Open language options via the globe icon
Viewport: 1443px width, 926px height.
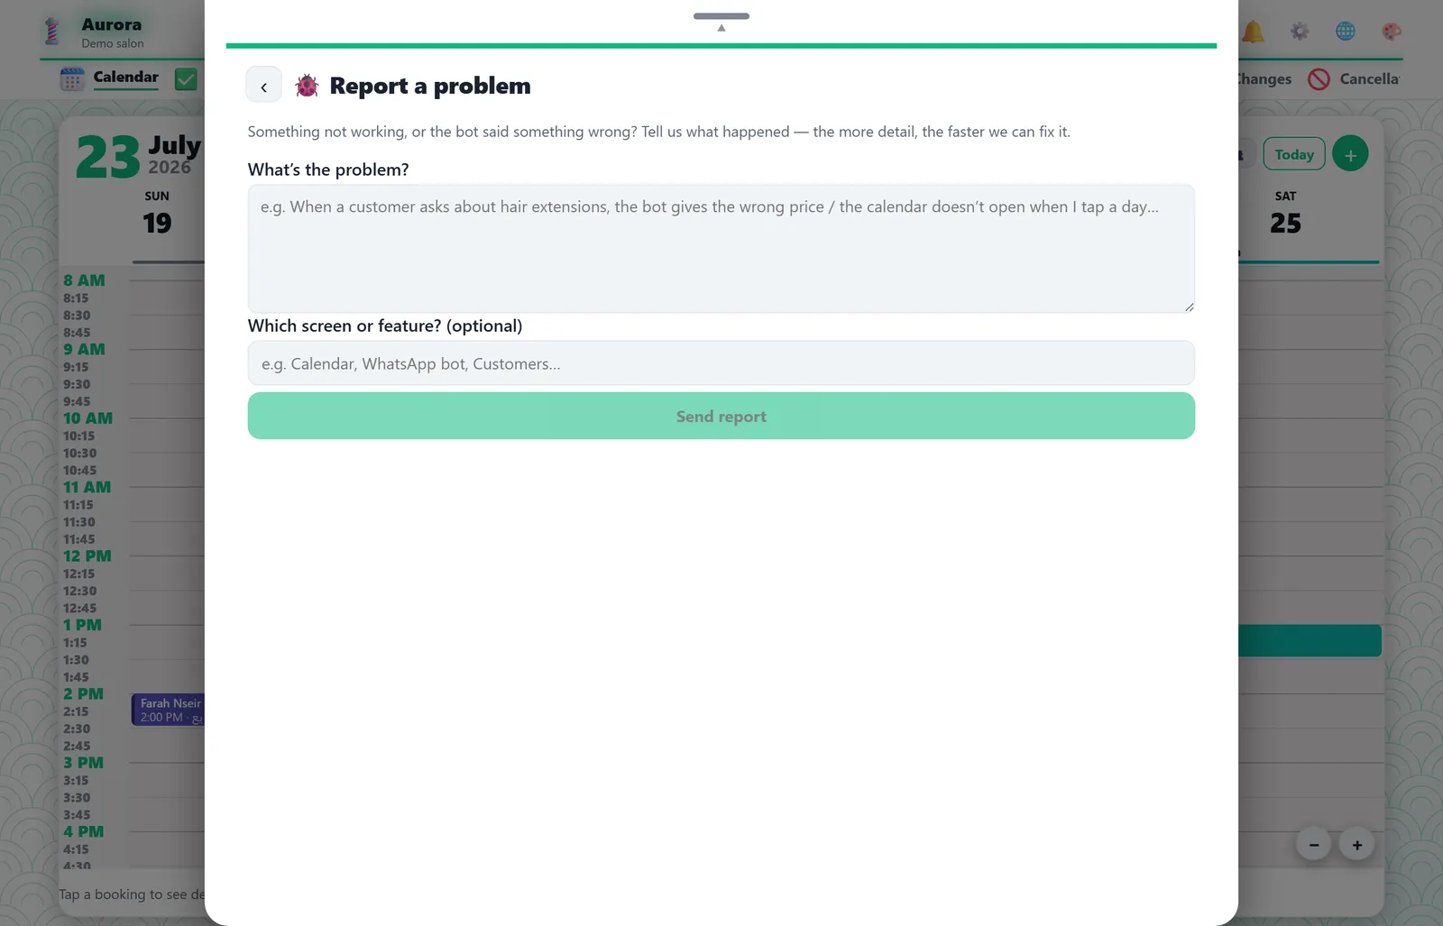pos(1345,32)
